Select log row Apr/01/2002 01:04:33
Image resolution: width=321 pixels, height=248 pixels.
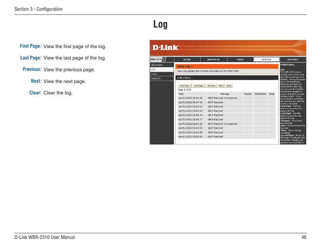226,107
